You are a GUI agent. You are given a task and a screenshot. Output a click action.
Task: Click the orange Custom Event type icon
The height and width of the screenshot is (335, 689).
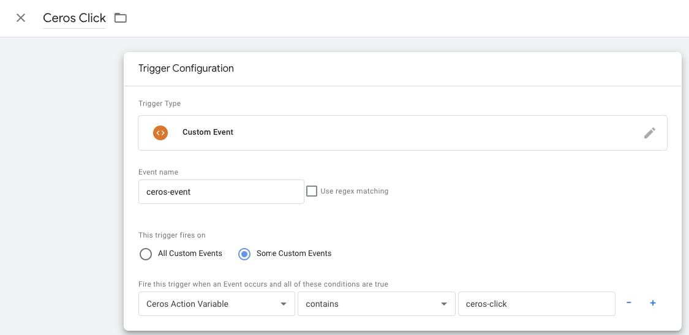click(x=160, y=132)
